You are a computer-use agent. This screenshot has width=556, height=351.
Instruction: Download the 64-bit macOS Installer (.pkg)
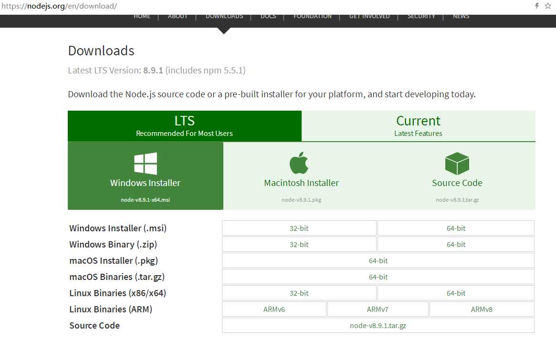(378, 261)
